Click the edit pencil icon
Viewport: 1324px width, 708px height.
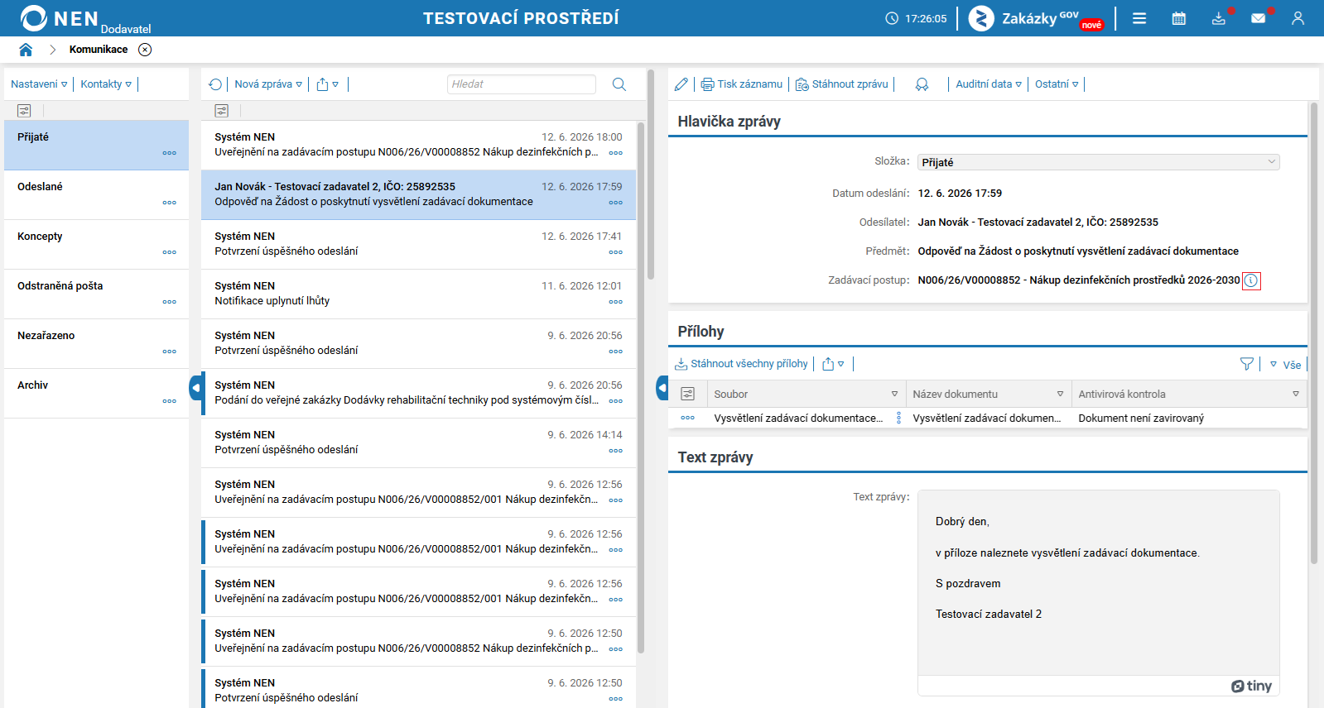tap(681, 84)
